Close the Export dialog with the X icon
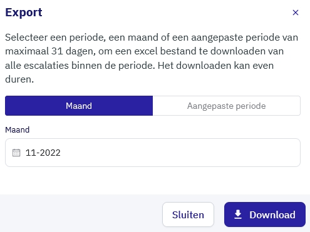 (x=296, y=13)
